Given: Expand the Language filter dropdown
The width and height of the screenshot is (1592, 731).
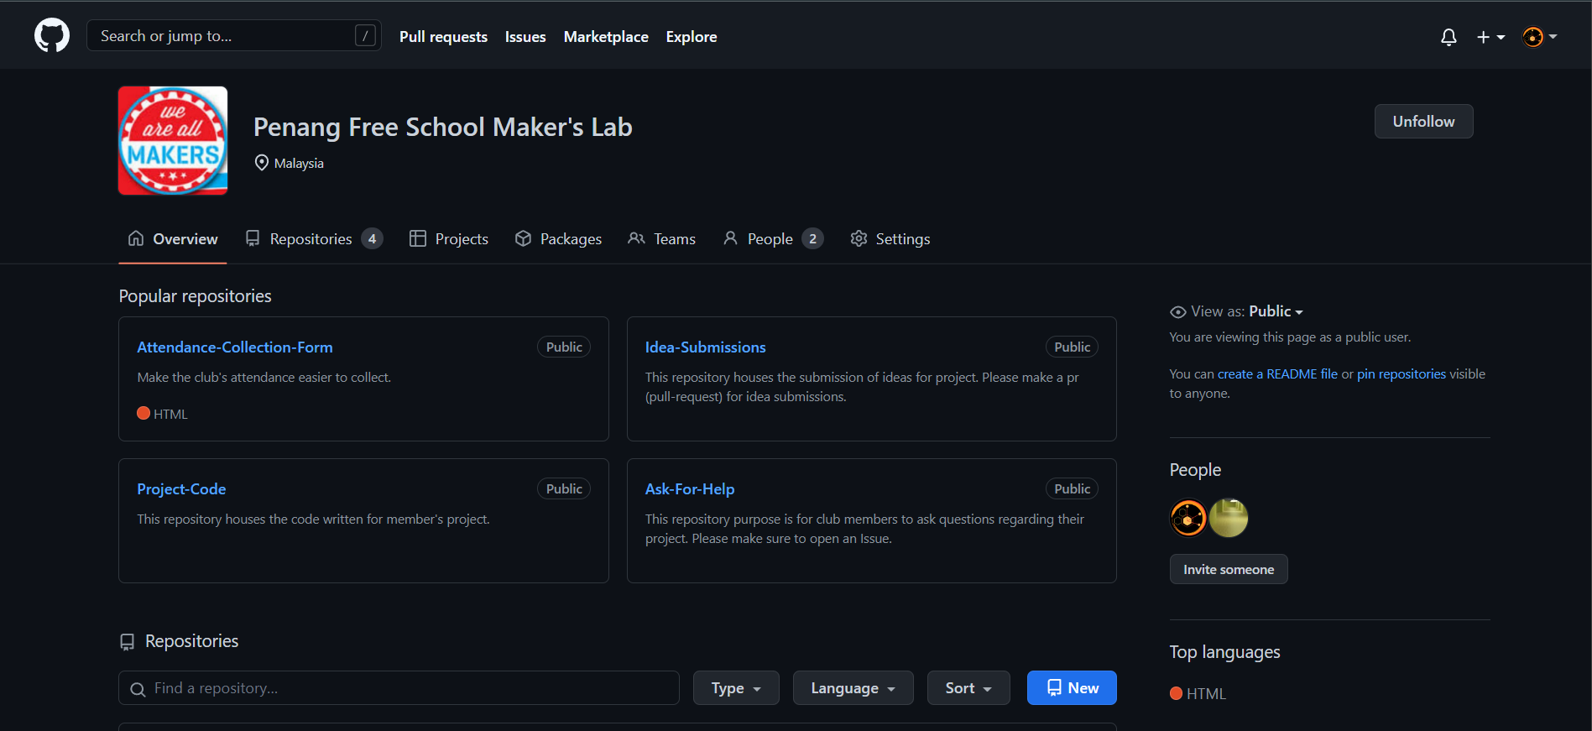Looking at the screenshot, I should (853, 688).
